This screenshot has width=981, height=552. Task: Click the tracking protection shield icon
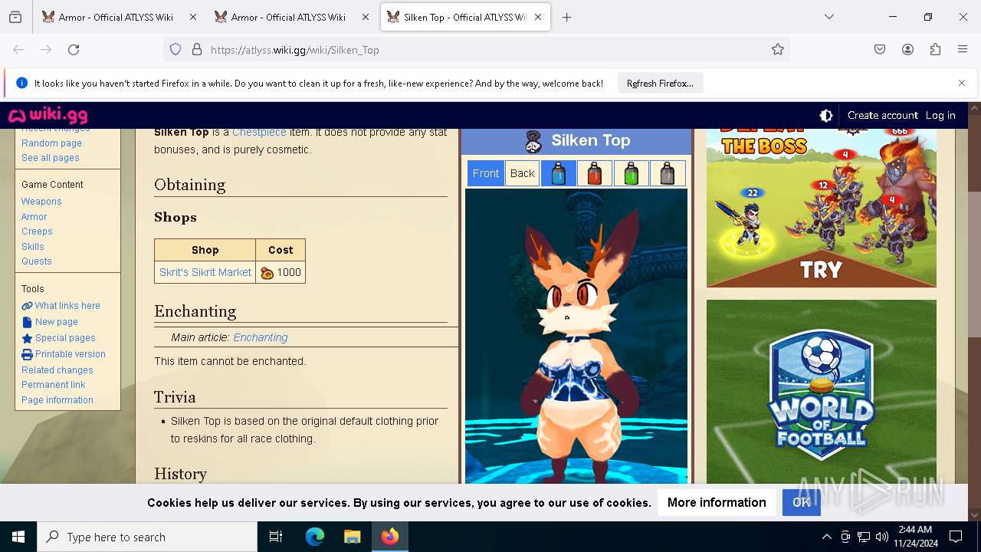pos(176,49)
